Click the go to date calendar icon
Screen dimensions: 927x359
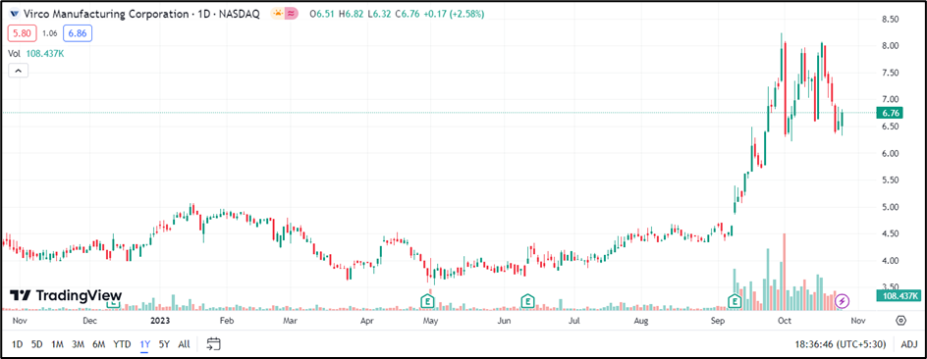pyautogui.click(x=213, y=343)
